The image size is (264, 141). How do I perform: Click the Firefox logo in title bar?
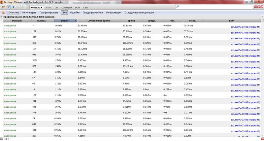[2, 2]
